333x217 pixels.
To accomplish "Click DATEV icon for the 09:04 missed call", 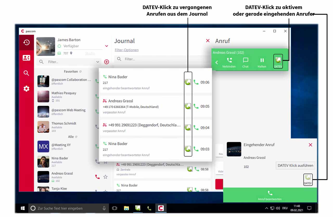I will click(x=188, y=127).
